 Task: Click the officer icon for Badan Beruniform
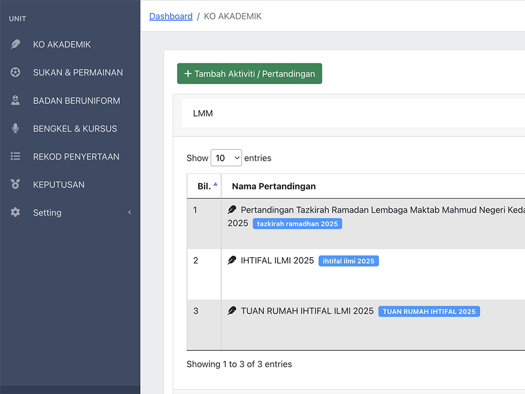click(15, 101)
